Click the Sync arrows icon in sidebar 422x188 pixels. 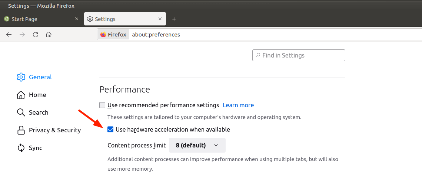tap(21, 148)
